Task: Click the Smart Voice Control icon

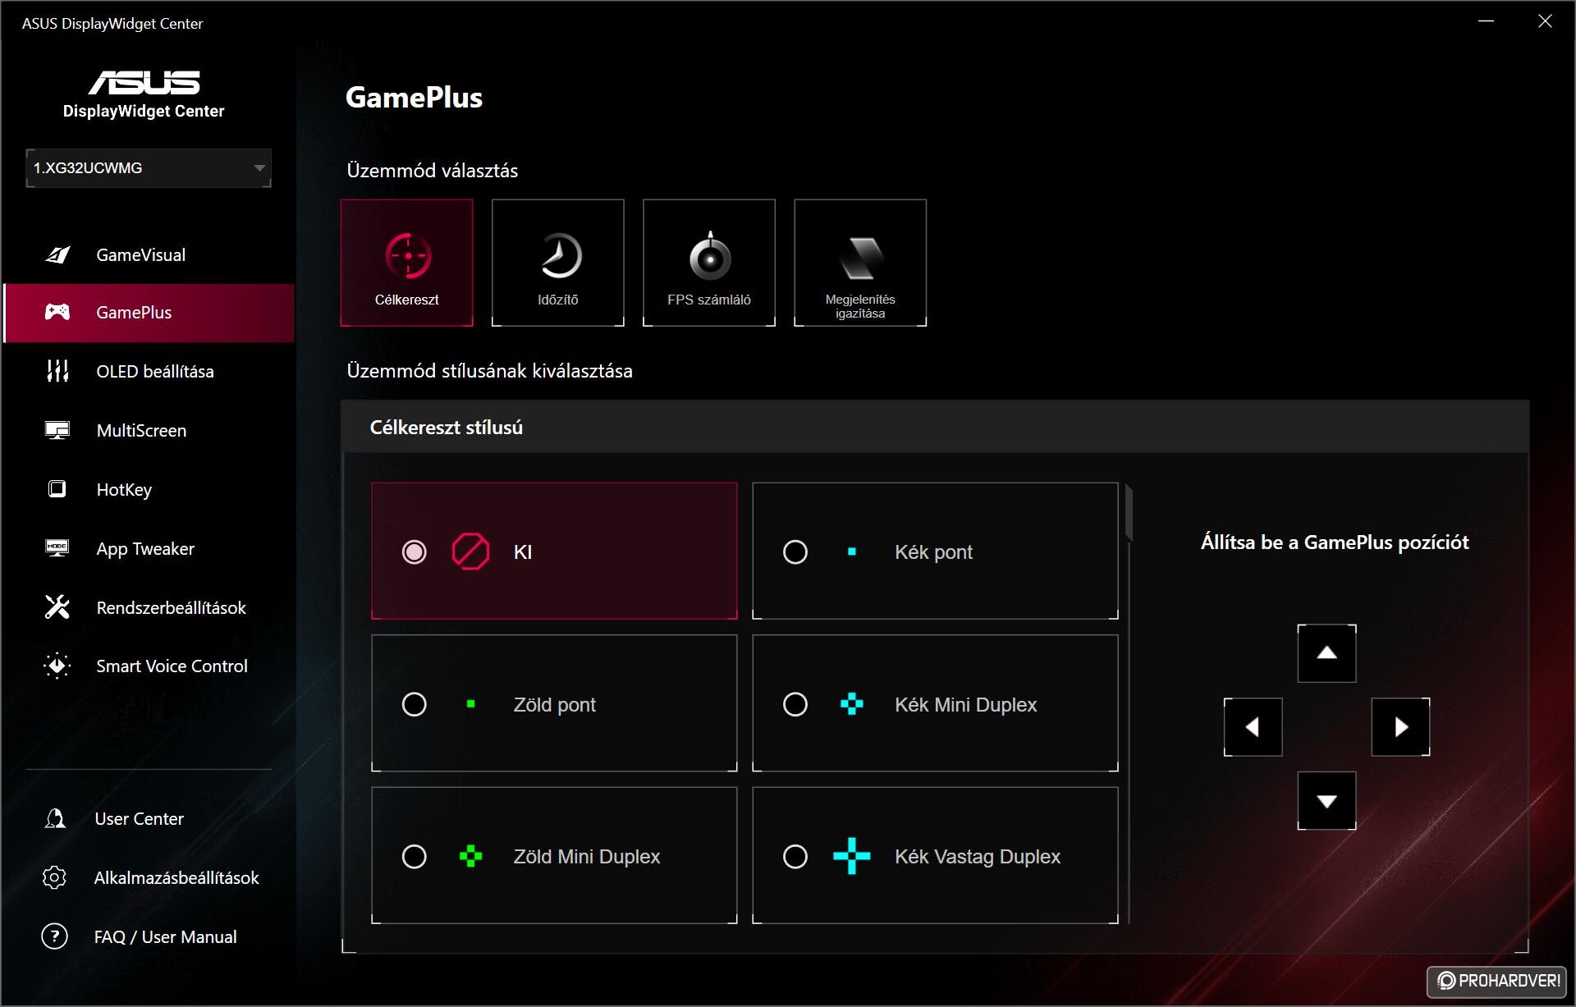Action: [57, 666]
